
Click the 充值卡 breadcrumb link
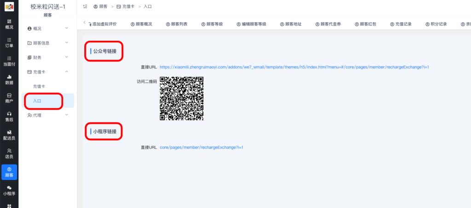[126, 6]
